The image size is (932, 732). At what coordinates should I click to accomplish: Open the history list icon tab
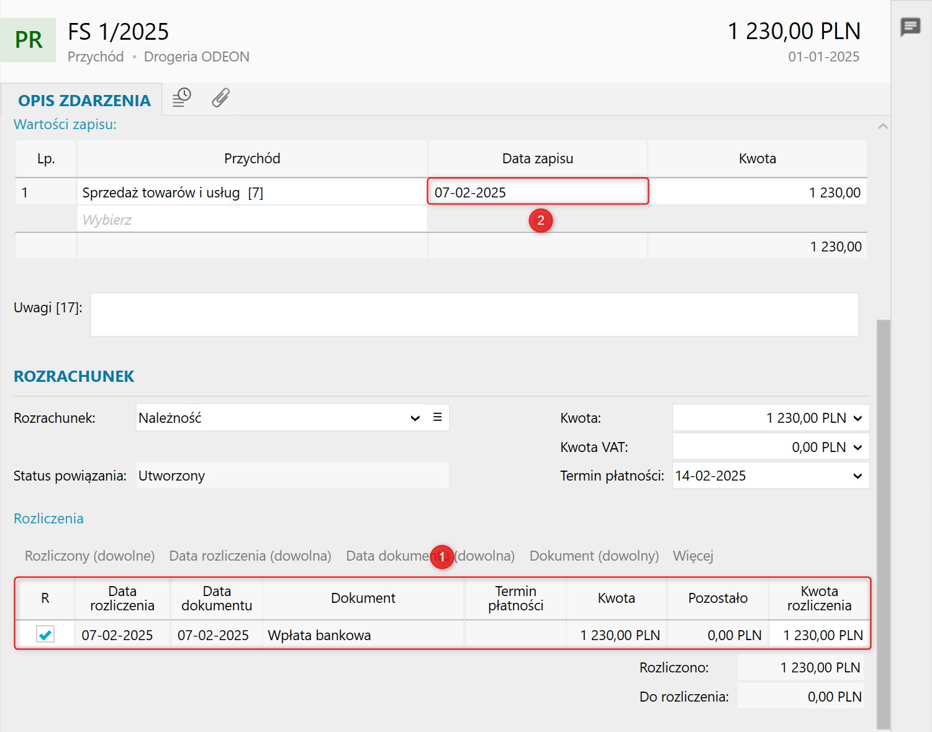(x=181, y=97)
